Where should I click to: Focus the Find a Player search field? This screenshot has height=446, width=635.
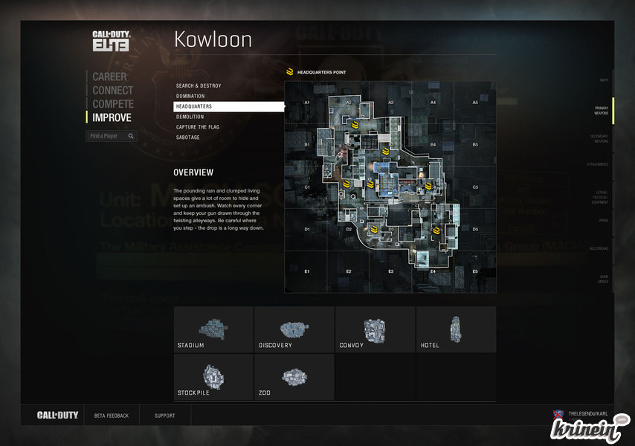105,137
